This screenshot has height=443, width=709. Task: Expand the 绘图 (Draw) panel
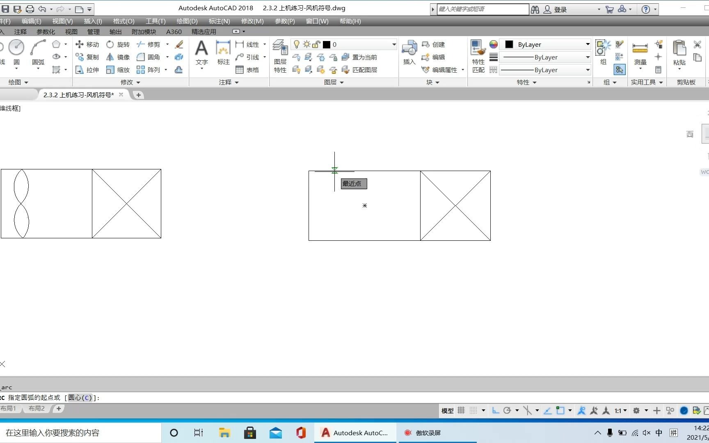click(x=18, y=82)
